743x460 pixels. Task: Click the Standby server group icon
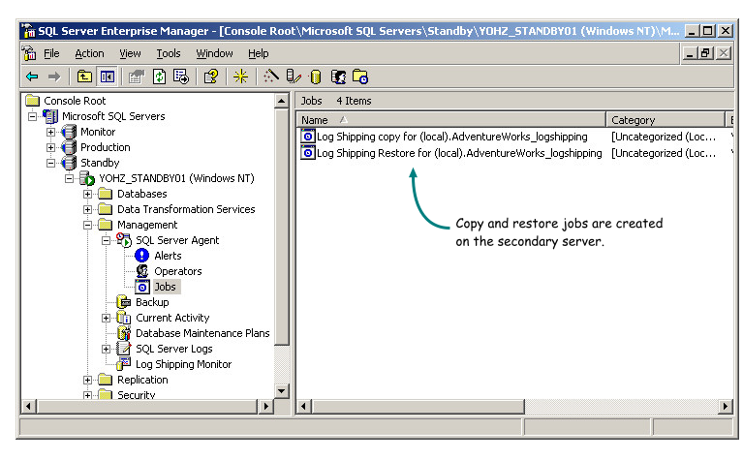click(x=69, y=163)
